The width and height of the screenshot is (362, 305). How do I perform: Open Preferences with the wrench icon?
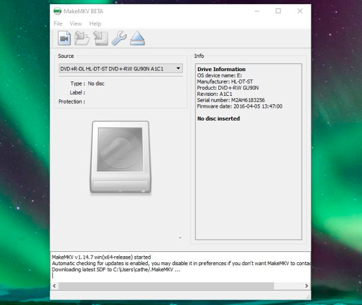tap(119, 38)
